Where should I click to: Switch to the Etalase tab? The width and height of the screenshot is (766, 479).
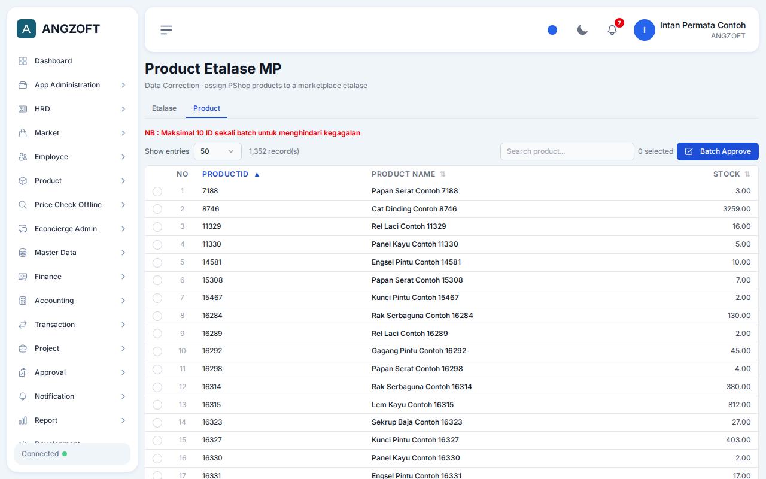coord(164,108)
